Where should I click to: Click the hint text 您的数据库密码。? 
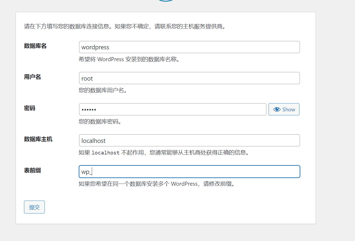[x=100, y=122]
